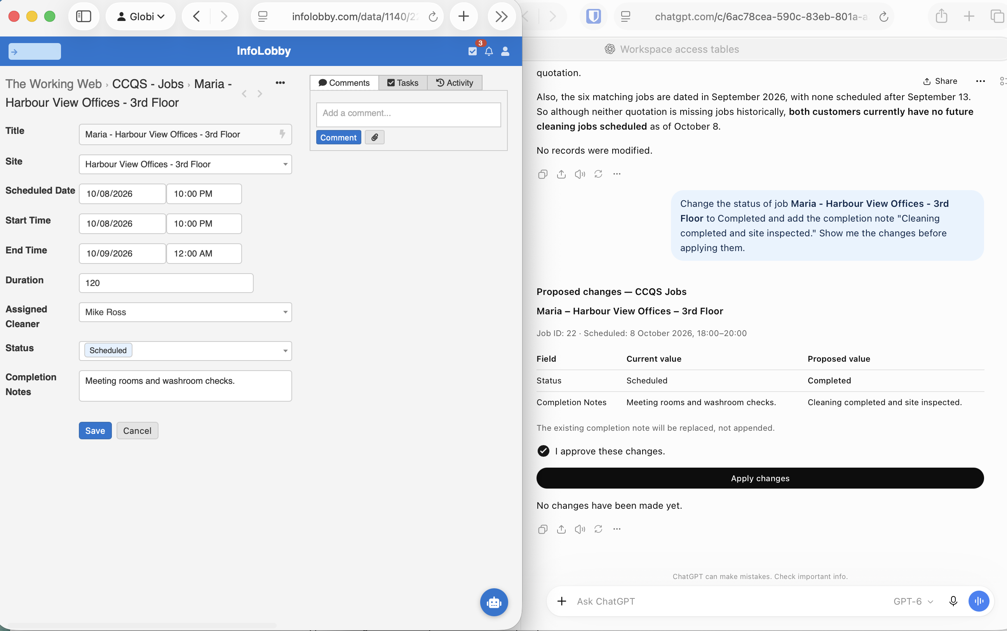The image size is (1007, 631).
Task: Go back in InfoLobby browser window
Action: point(196,16)
